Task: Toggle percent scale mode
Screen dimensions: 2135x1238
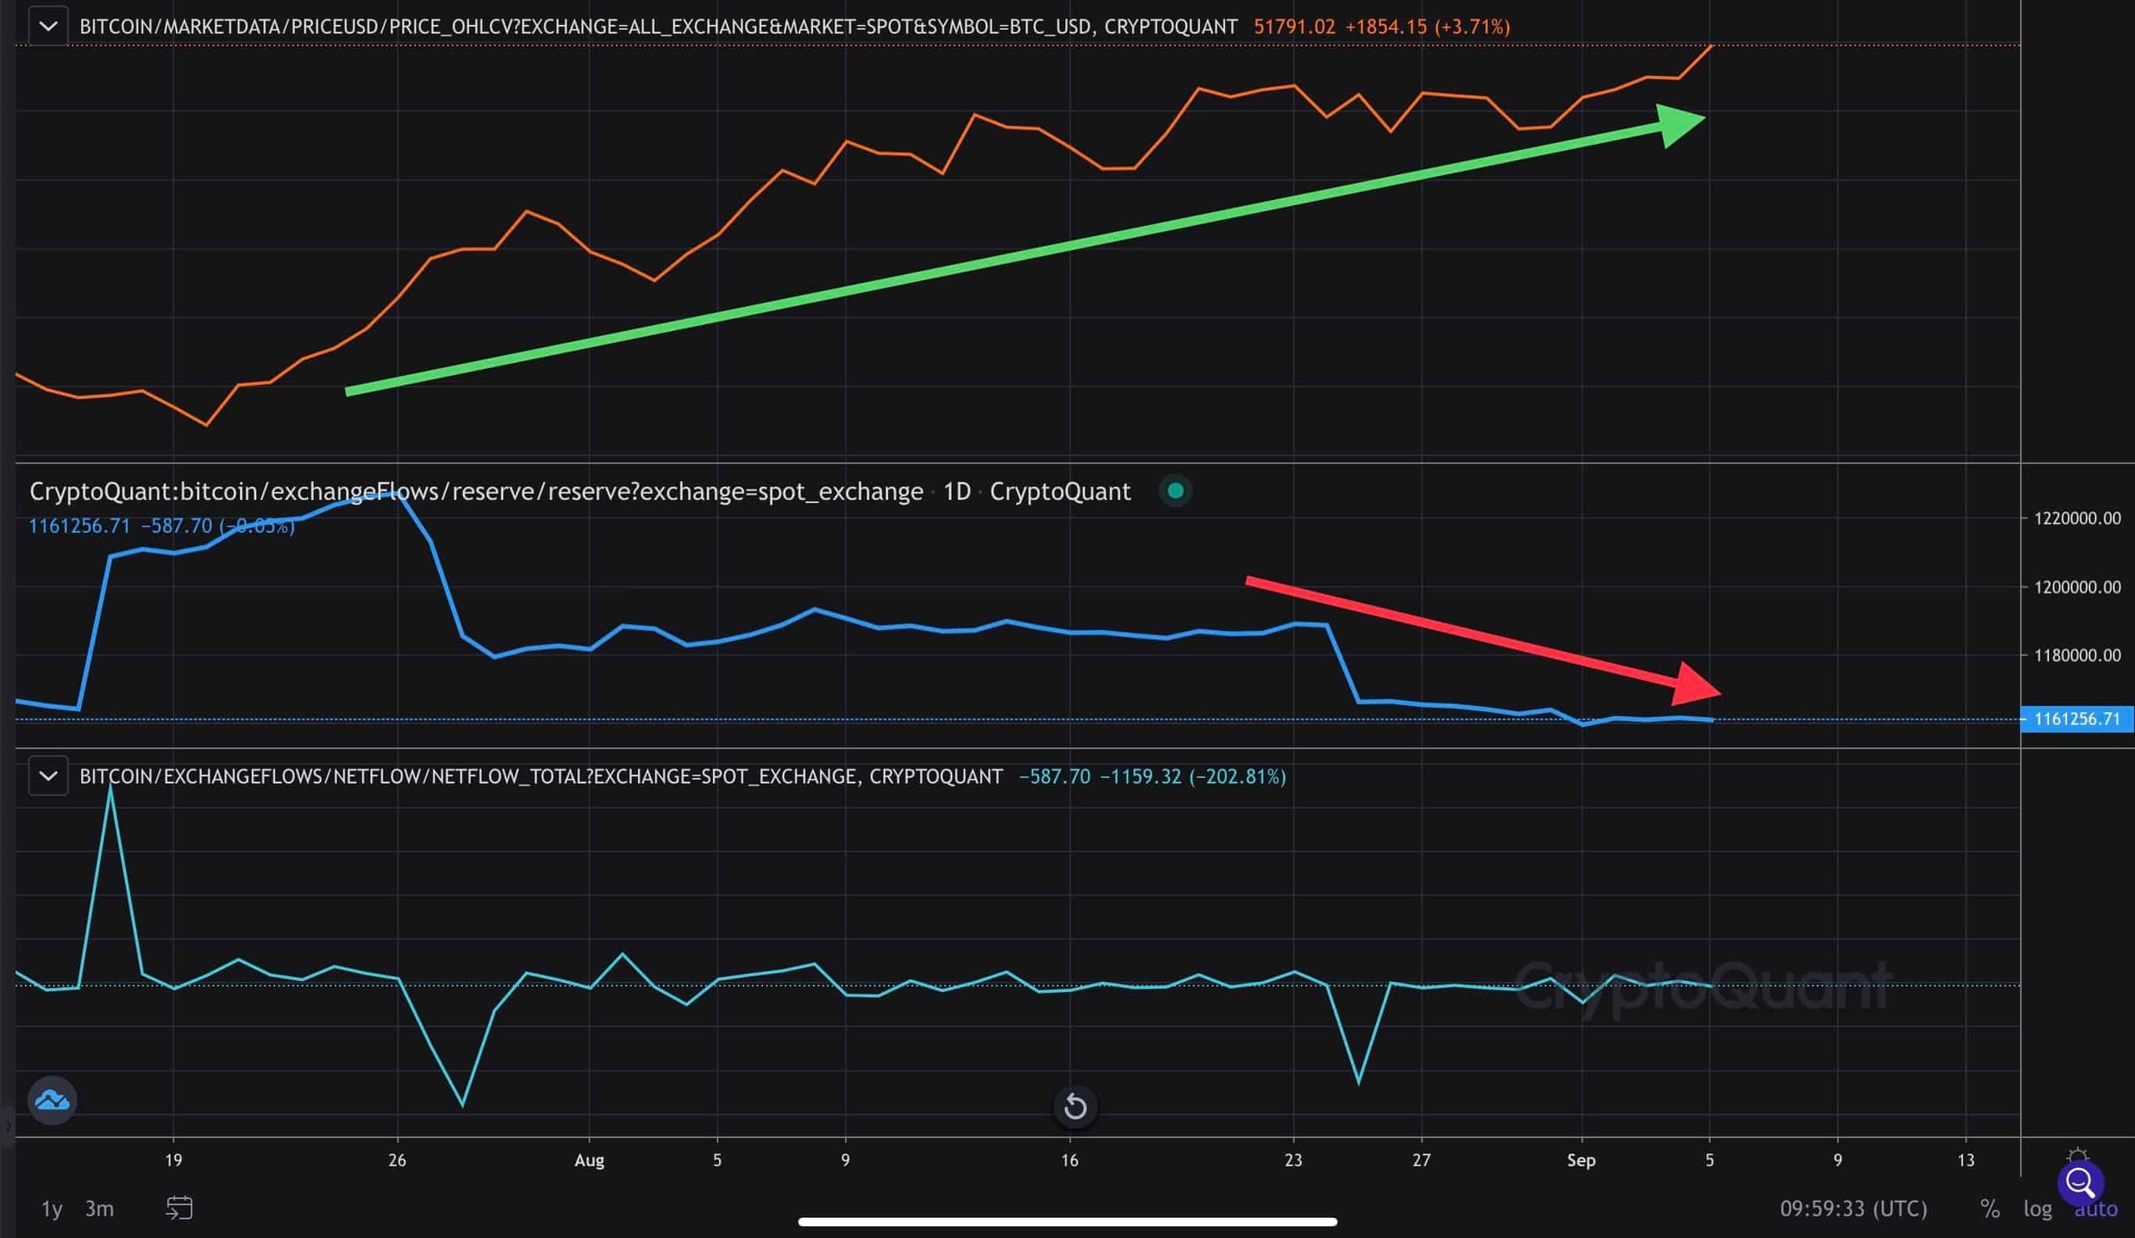Action: point(1990,1208)
